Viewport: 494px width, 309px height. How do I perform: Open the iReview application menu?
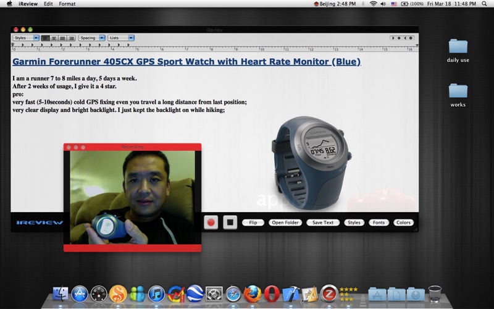[x=28, y=4]
